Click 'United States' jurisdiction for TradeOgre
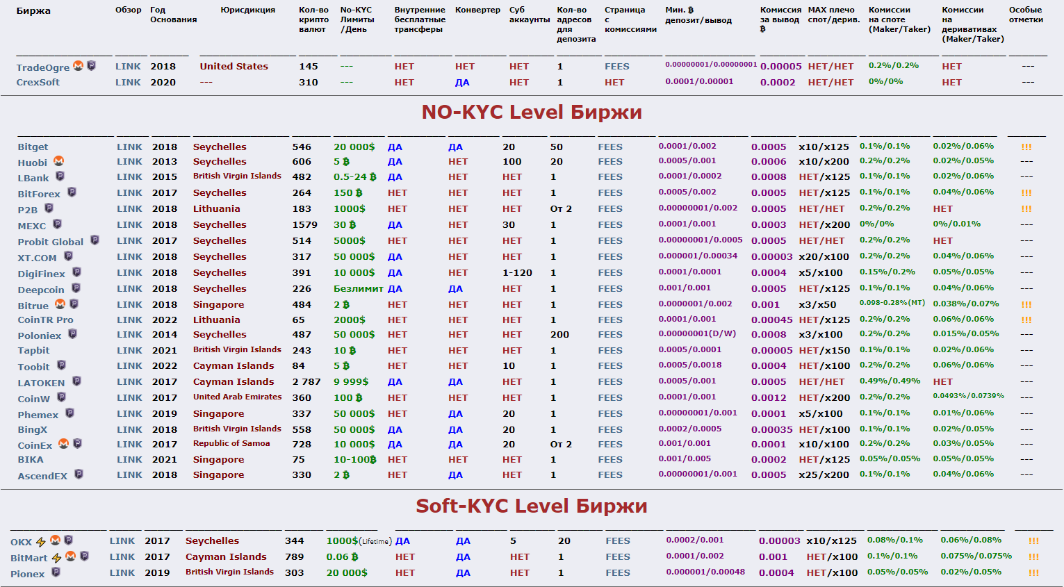Screen dimensions: 1064x587 234,67
